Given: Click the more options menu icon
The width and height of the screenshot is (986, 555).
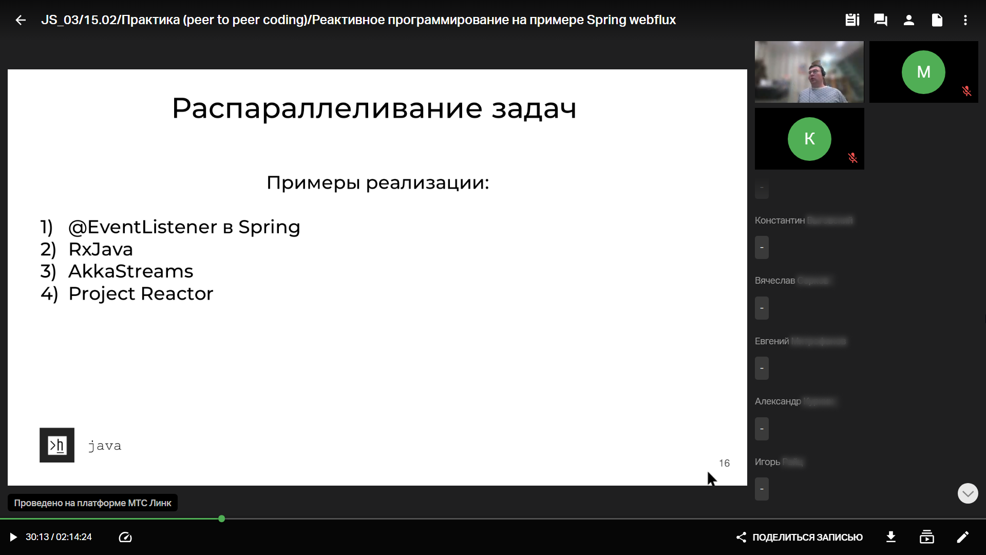Looking at the screenshot, I should click(965, 20).
